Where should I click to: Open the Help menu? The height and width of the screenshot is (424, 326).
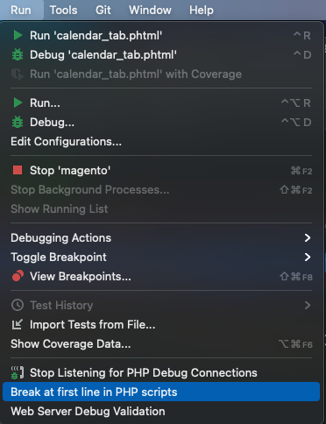click(202, 11)
